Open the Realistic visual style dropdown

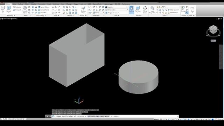click(117, 7)
